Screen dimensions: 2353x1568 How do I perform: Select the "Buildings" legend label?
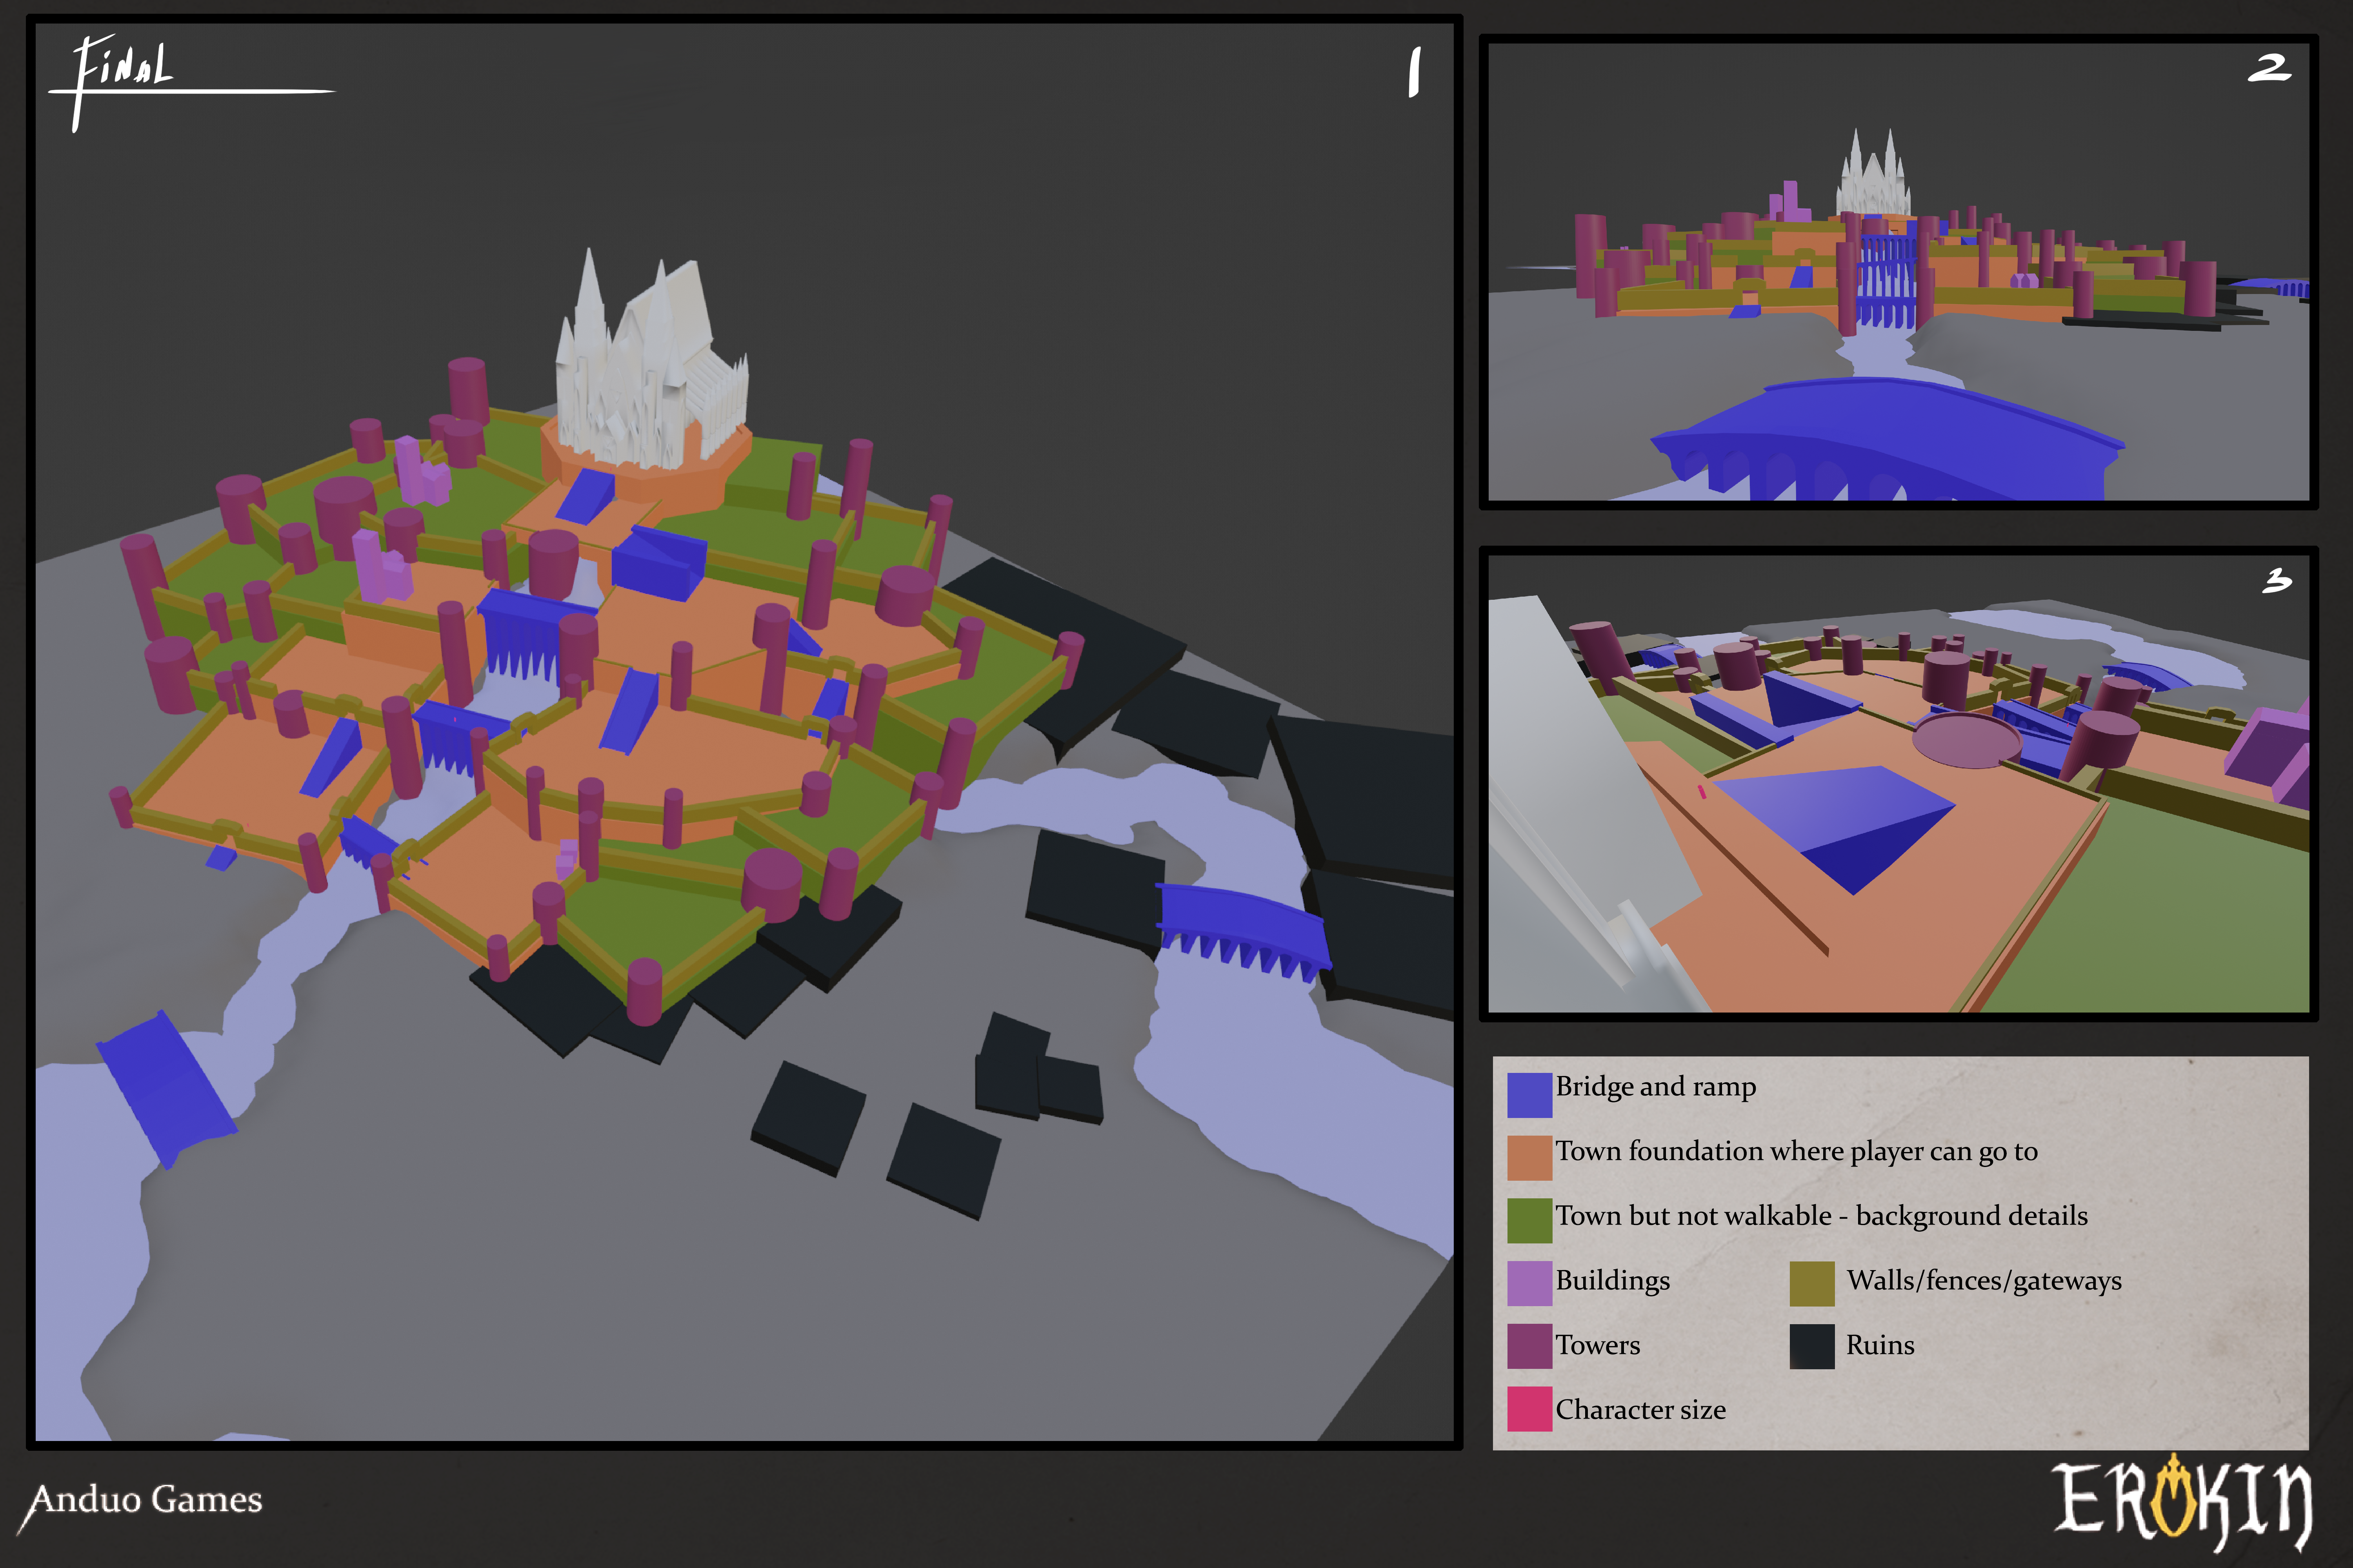tap(1613, 1281)
